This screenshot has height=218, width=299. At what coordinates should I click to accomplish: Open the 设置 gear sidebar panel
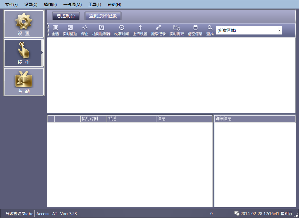point(24,24)
